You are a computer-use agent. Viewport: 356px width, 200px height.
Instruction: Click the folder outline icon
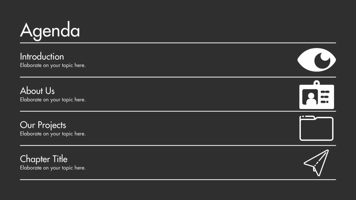coord(317,128)
